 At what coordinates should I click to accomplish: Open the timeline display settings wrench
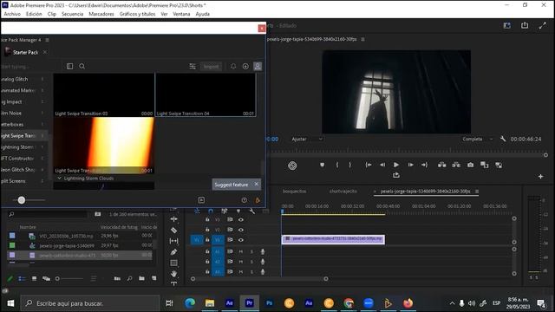(252, 211)
